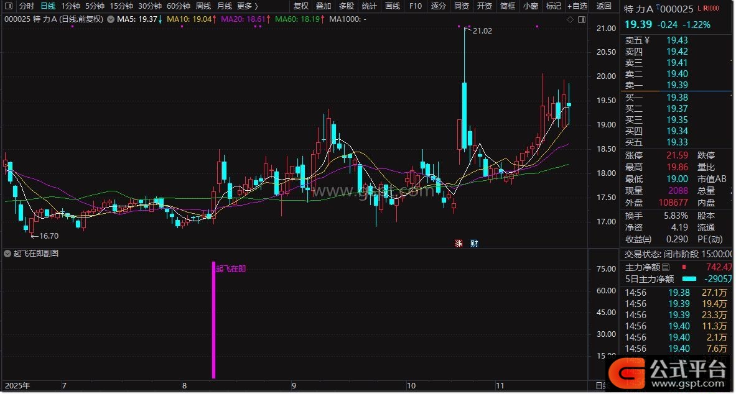
Task: Toggle 复权 price adjustment
Action: point(301,6)
